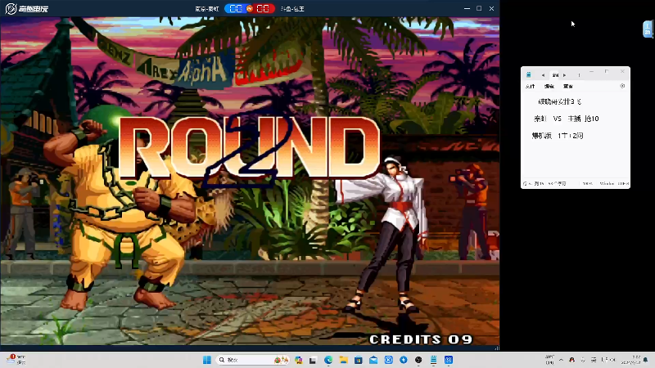Close the Notepad window
Viewport: 655px width, 368px height.
tap(622, 72)
